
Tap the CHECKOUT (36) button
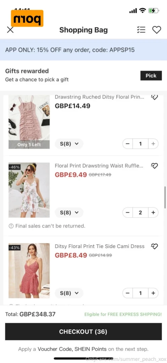83,332
